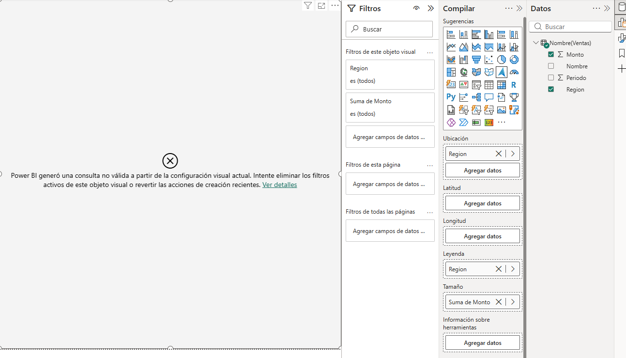
Task: Toggle the eye icon in Filtros header
Action: pos(416,8)
